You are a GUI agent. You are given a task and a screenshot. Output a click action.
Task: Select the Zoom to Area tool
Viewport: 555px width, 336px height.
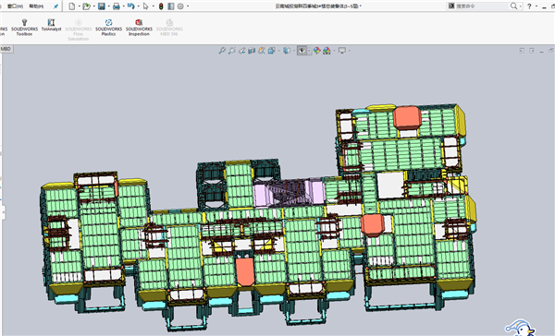tap(232, 51)
